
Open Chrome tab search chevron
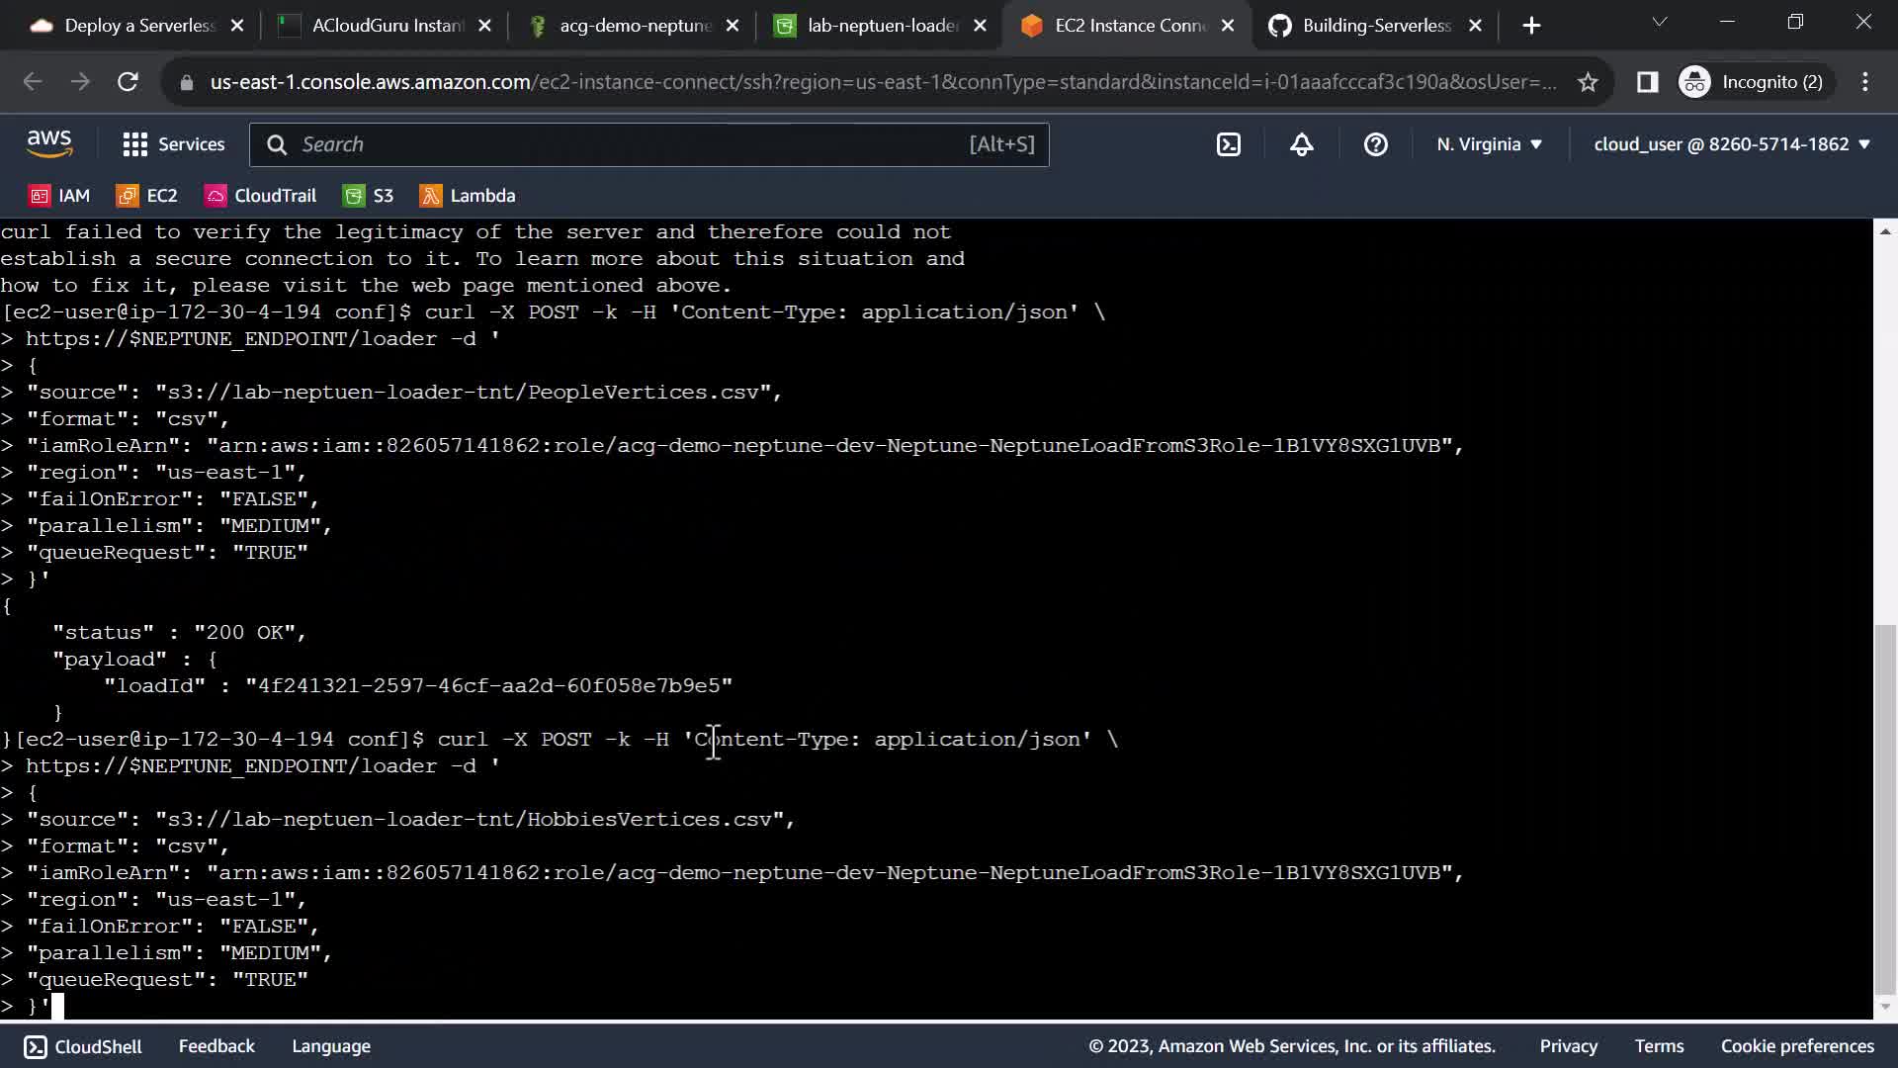(x=1660, y=22)
